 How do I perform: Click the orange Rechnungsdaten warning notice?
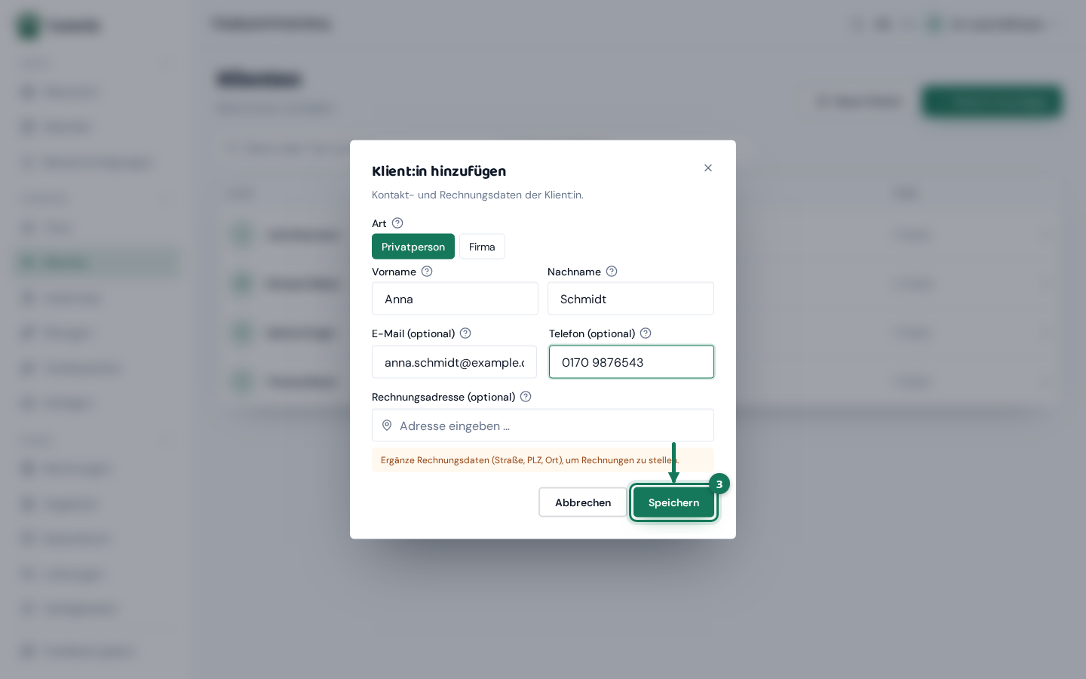(543, 460)
